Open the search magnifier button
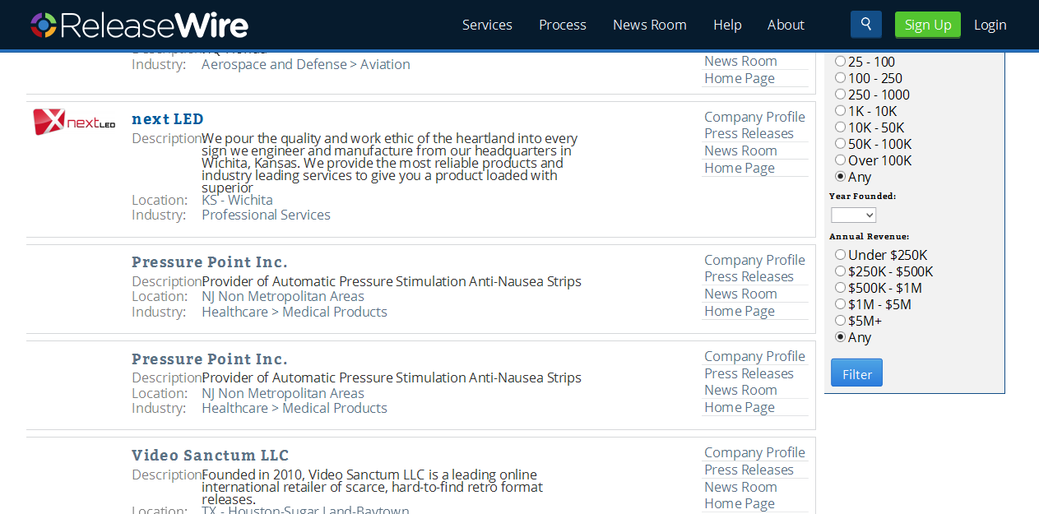Screen dimensions: 1039x514 [865, 24]
